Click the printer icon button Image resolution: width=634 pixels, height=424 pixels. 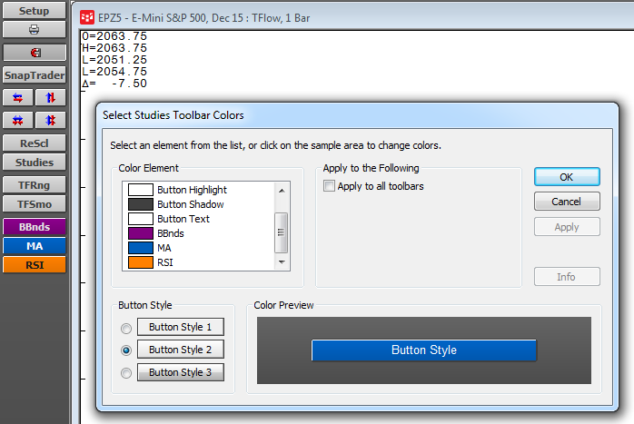tap(35, 30)
